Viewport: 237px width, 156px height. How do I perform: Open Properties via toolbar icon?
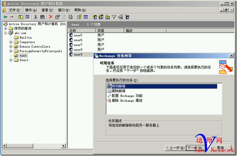58,17
